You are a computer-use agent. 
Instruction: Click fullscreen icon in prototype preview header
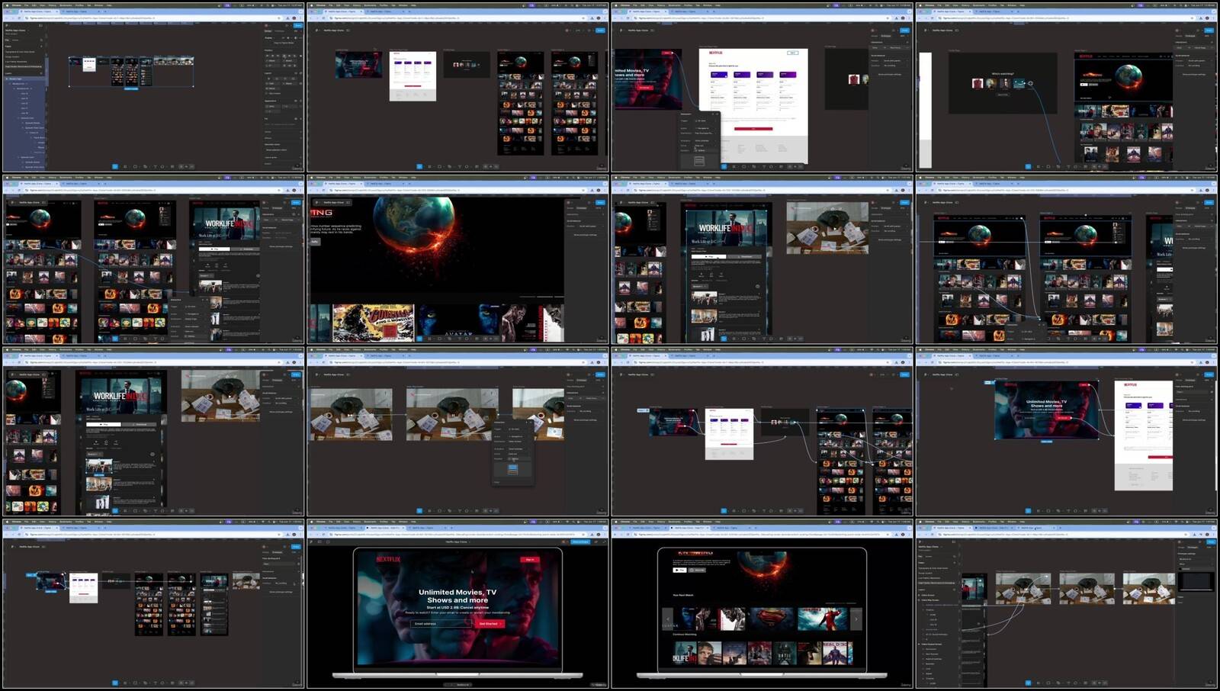604,542
